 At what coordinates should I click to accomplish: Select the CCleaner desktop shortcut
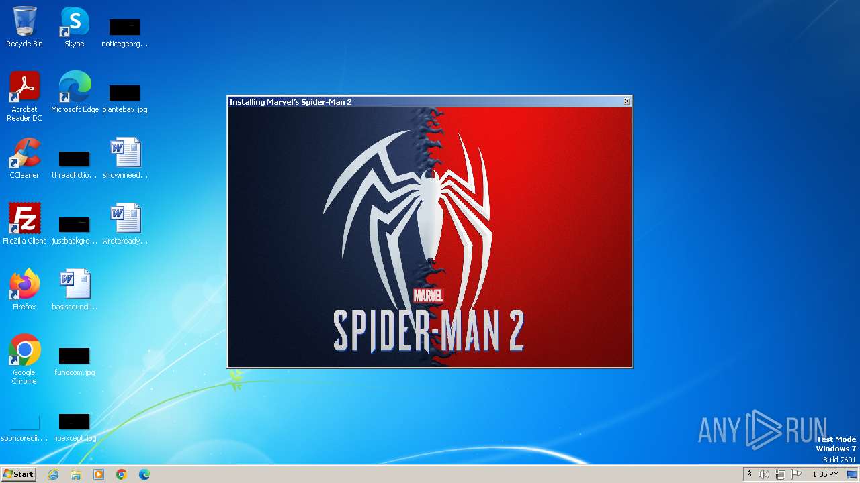[24, 158]
